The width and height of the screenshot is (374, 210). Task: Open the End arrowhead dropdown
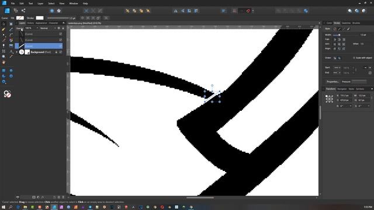click(x=337, y=72)
